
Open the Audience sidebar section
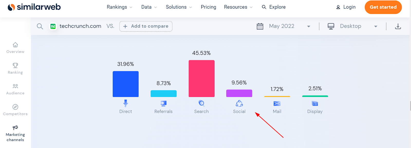[x=15, y=89]
